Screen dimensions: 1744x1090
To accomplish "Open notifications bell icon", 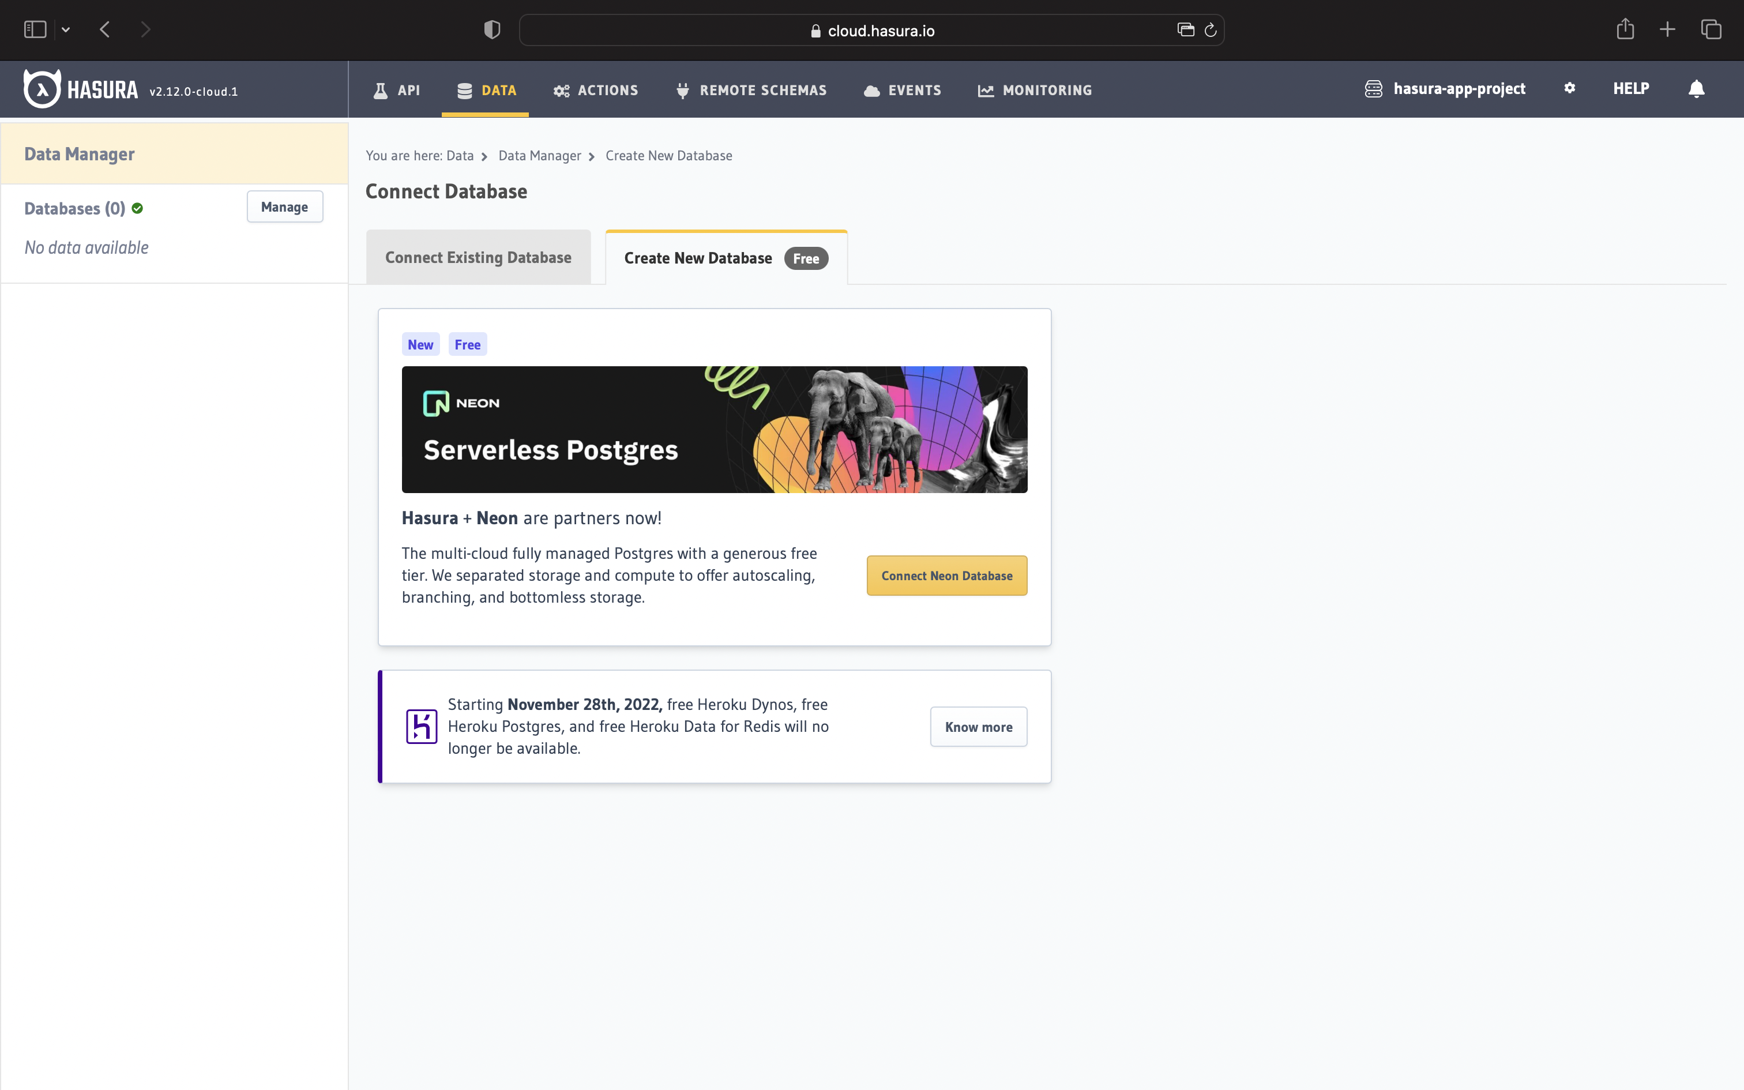I will tap(1697, 89).
